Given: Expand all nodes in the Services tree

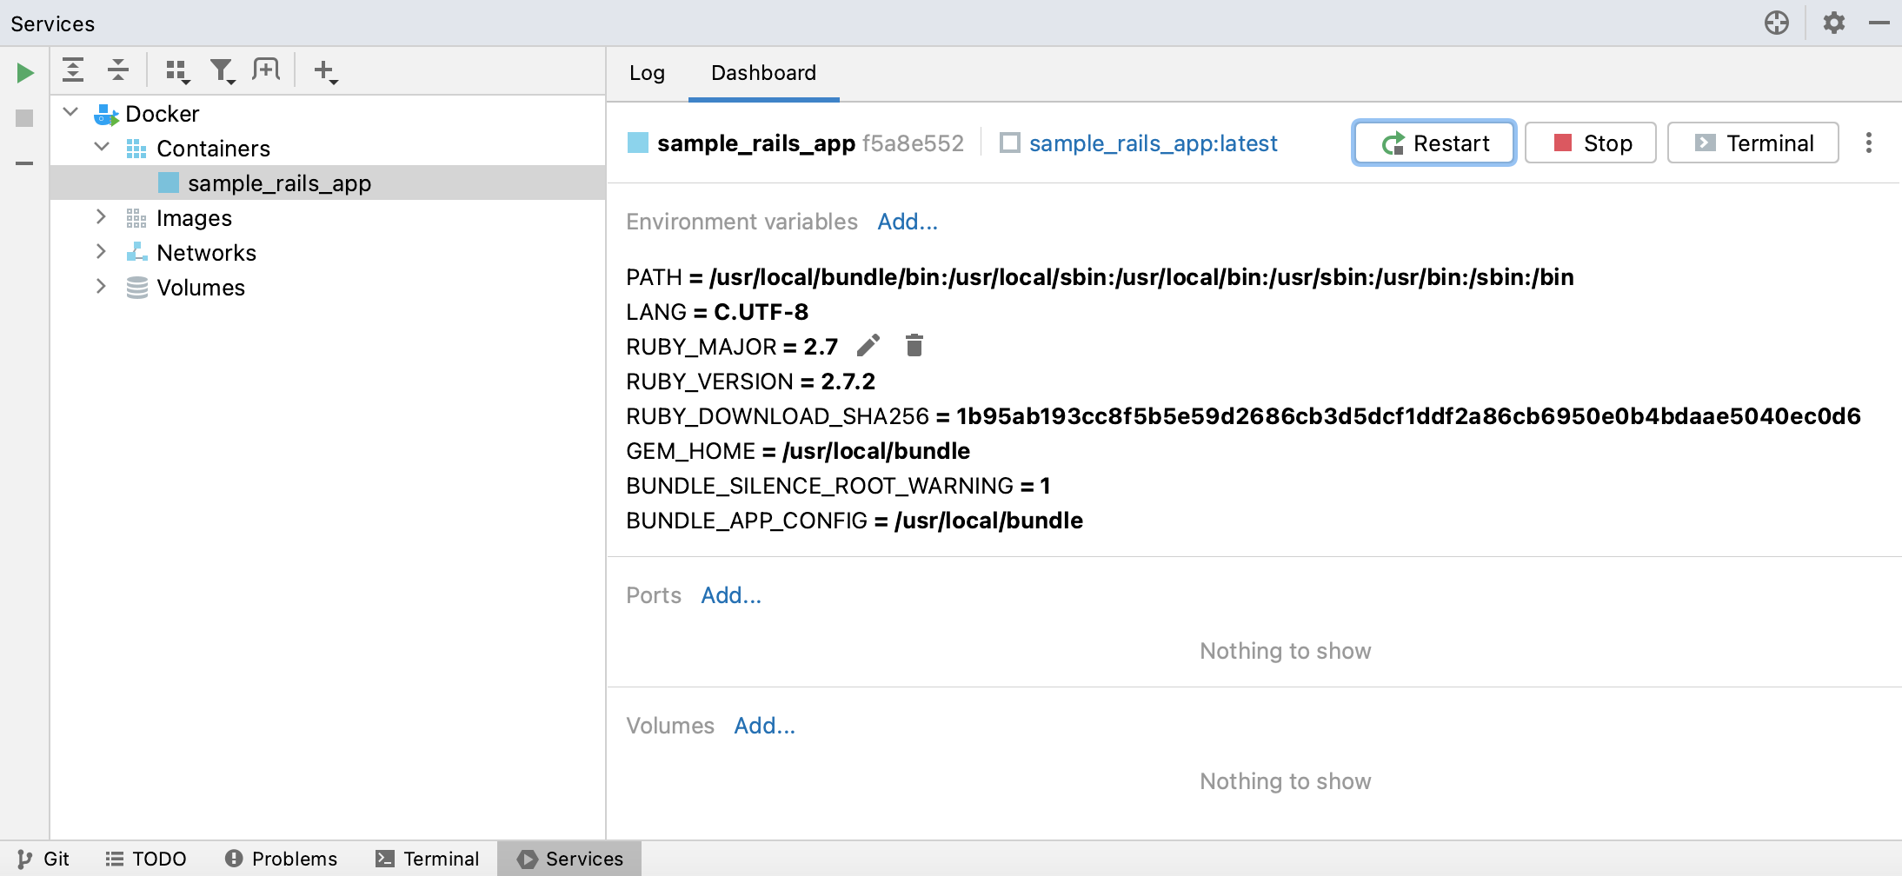Looking at the screenshot, I should (x=74, y=70).
